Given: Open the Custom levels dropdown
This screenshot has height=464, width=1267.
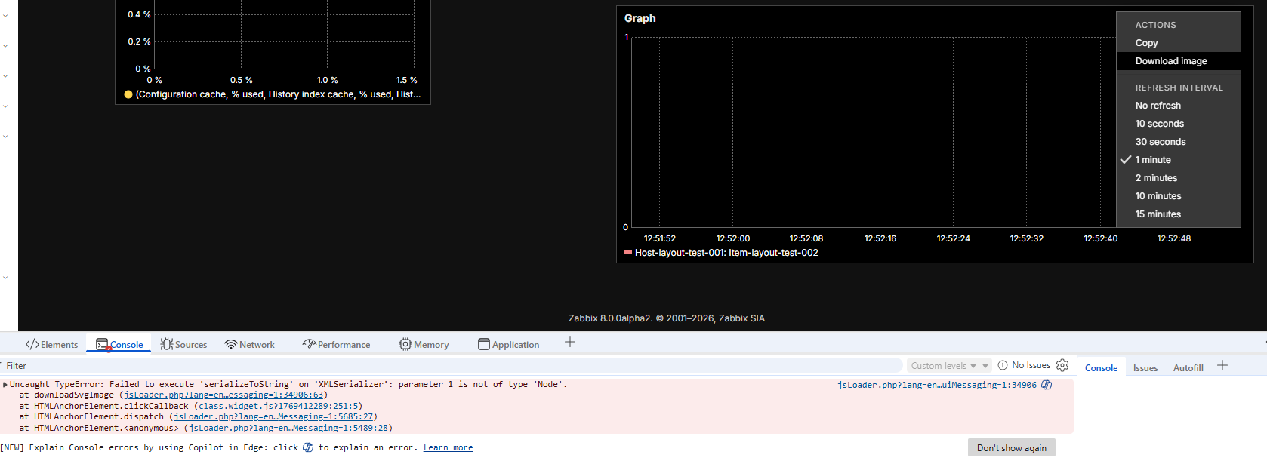Looking at the screenshot, I should pyautogui.click(x=948, y=366).
